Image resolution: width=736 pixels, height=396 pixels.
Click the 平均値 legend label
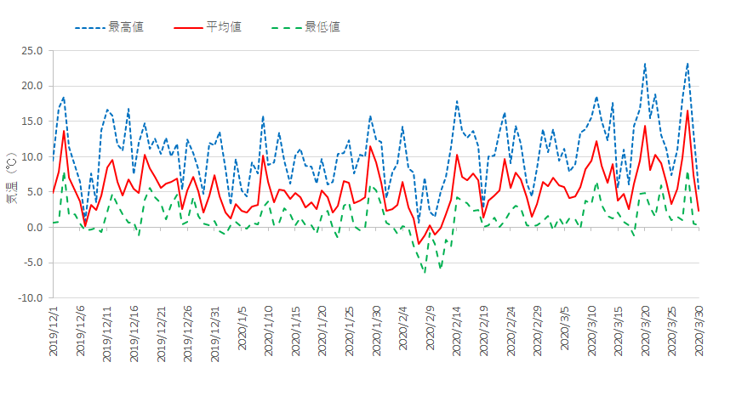[224, 27]
